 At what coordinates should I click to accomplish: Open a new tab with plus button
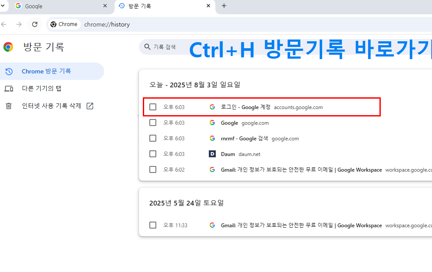[x=224, y=6]
